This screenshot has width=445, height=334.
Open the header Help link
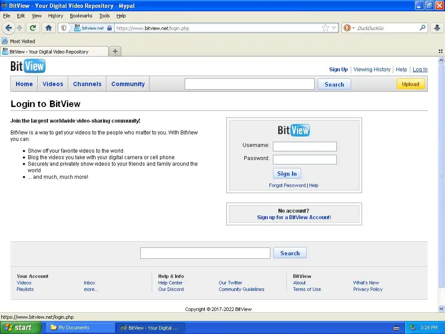tap(401, 69)
